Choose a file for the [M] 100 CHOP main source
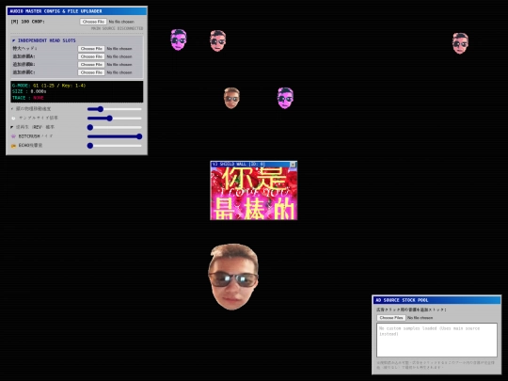This screenshot has width=508, height=381. (x=93, y=22)
